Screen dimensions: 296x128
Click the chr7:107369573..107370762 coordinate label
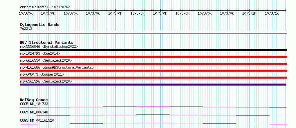pyautogui.click(x=45, y=7)
